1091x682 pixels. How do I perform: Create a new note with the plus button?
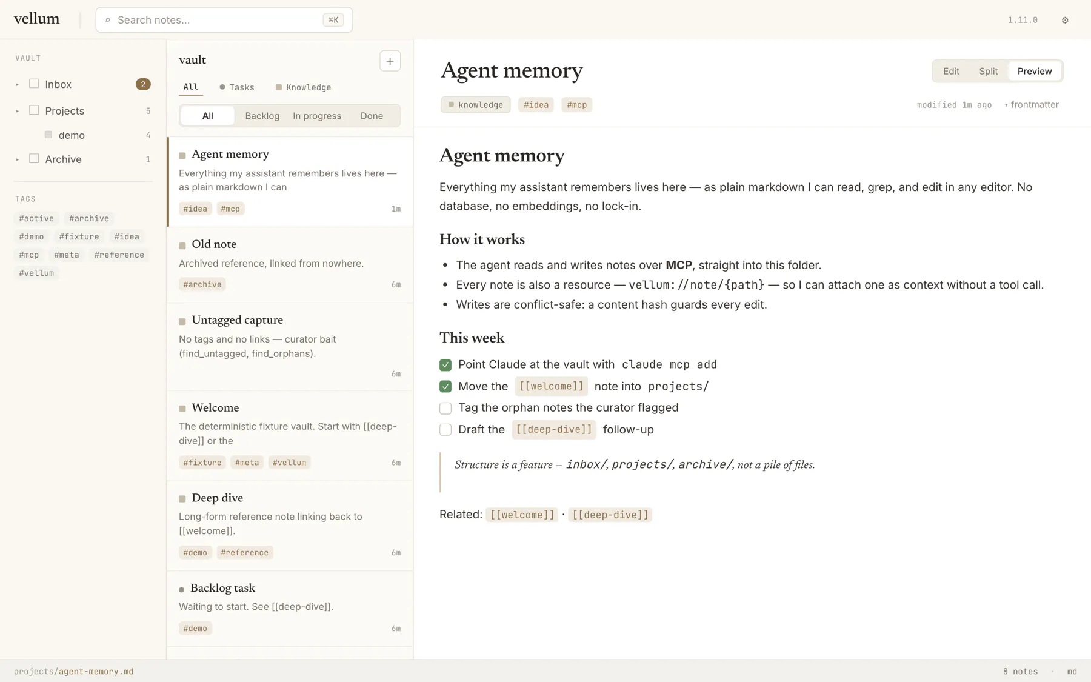tap(390, 61)
